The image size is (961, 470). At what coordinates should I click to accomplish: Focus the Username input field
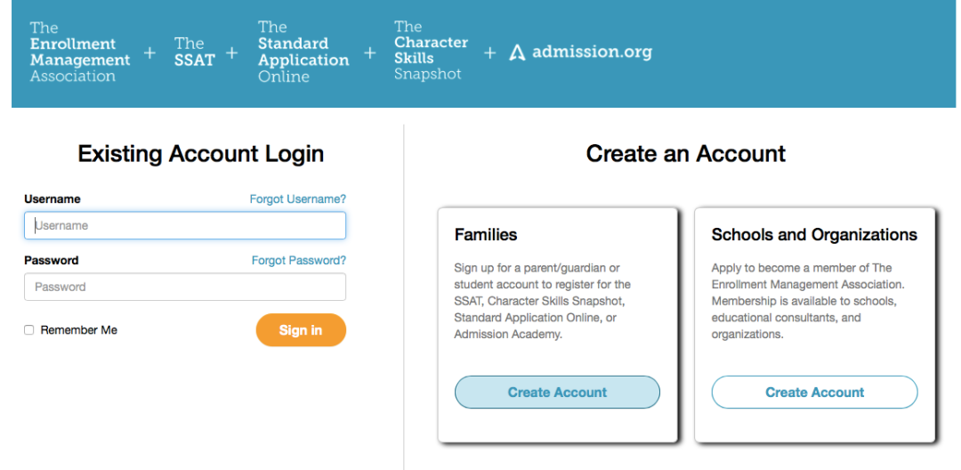[185, 225]
